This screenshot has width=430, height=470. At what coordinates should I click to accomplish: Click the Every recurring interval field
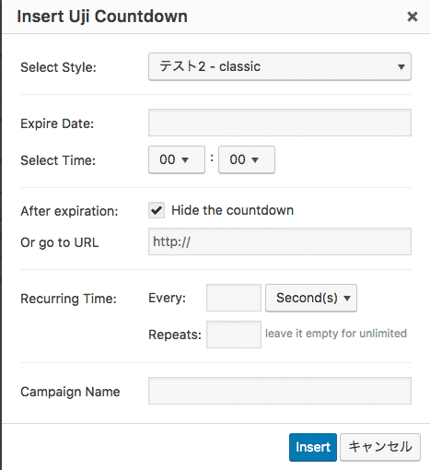234,298
